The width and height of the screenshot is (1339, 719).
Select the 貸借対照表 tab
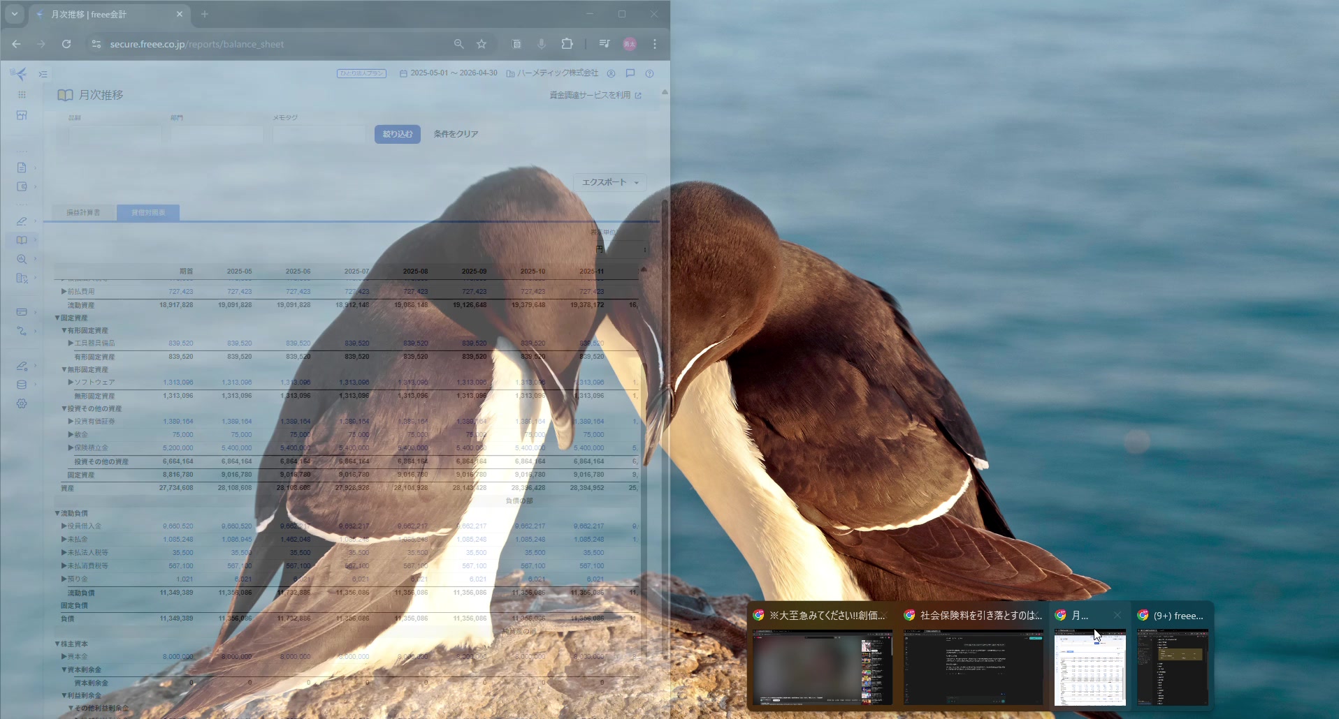148,212
